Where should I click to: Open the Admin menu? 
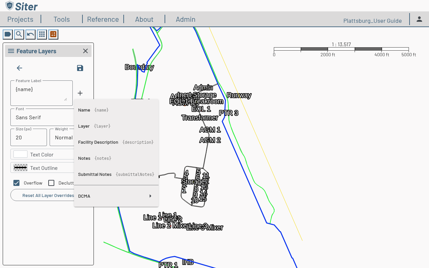click(x=186, y=19)
